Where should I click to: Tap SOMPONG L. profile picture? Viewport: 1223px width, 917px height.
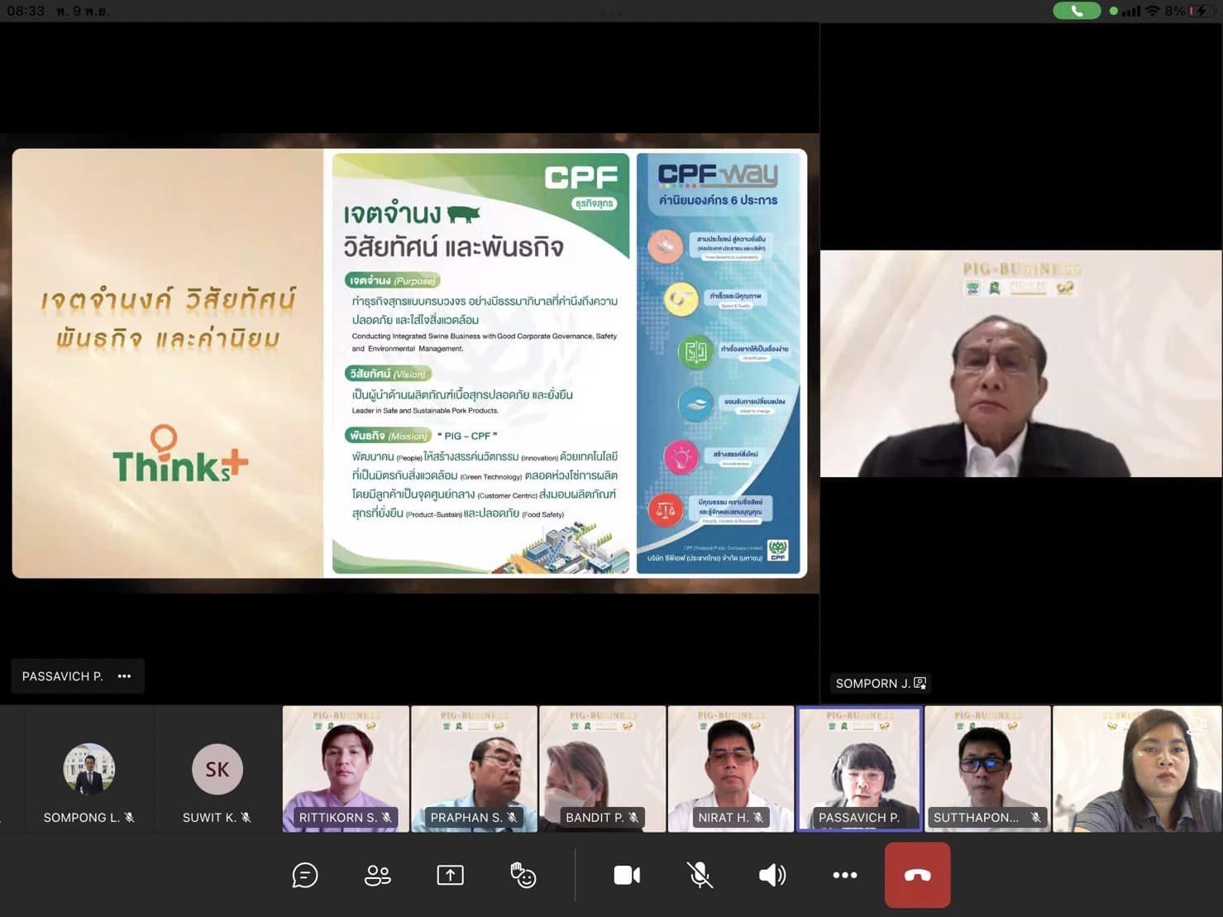(x=88, y=769)
